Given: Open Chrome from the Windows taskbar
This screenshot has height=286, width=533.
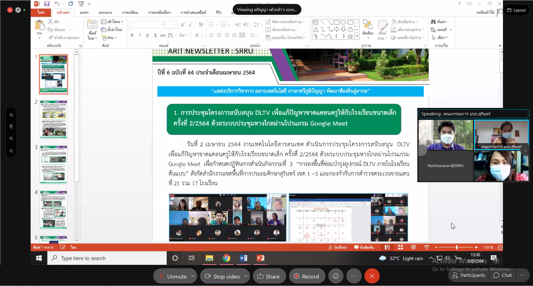Looking at the screenshot, I should tap(226, 258).
